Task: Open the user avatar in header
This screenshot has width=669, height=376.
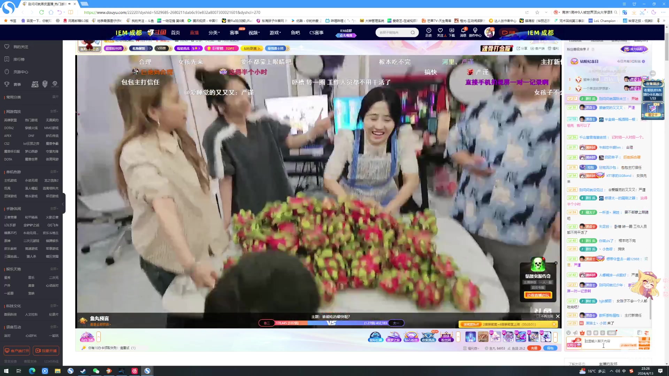Action: coord(490,32)
